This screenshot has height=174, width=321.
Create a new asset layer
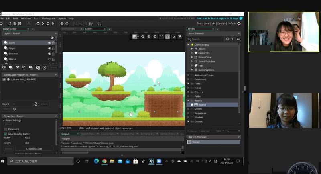[31, 67]
